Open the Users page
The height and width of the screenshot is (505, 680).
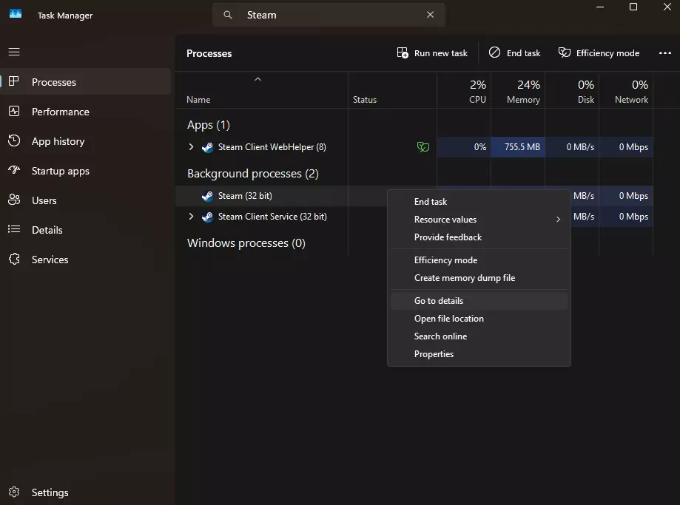click(85, 200)
